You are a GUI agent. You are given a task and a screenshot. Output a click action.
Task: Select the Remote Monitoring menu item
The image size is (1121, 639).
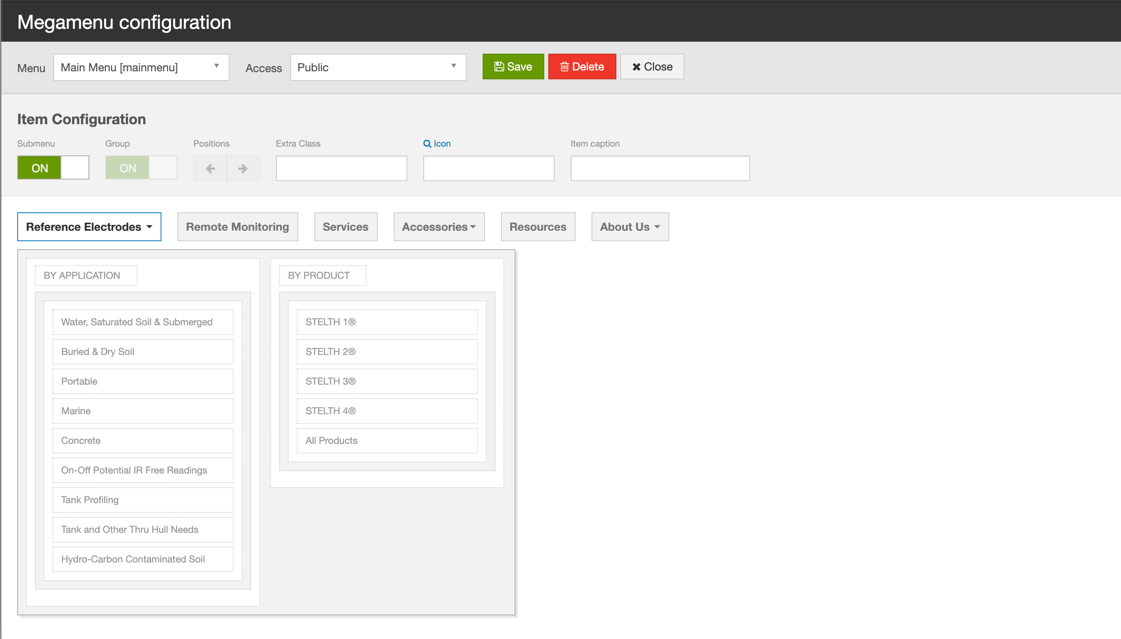coord(237,227)
